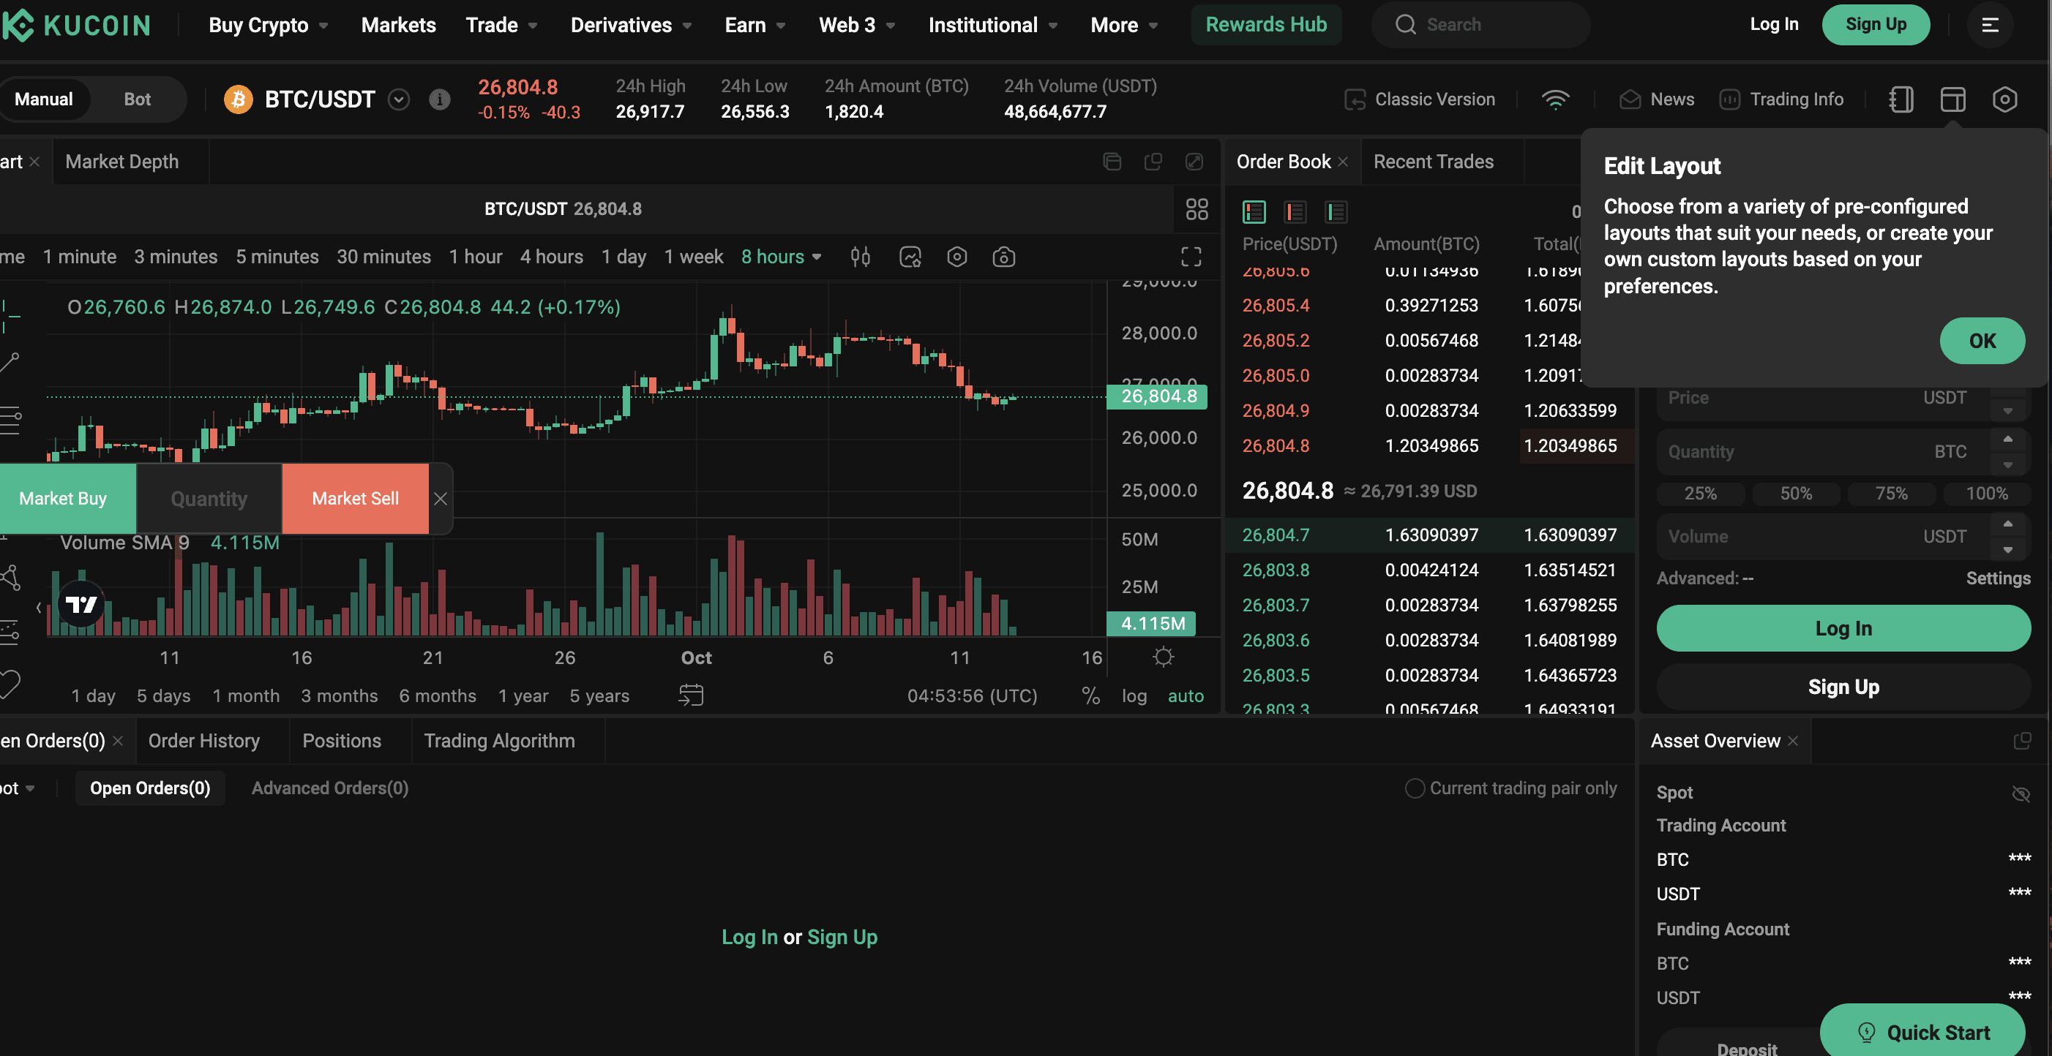Open the Order History tab
Image resolution: width=2052 pixels, height=1056 pixels.
[x=204, y=741]
